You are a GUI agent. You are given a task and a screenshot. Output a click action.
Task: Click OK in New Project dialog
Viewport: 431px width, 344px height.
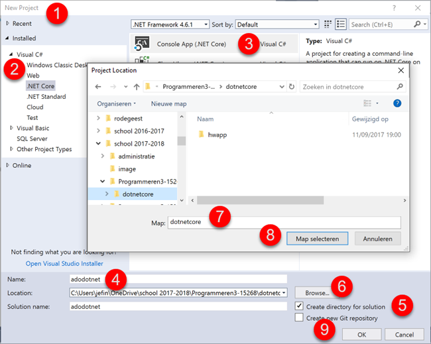[361, 334]
